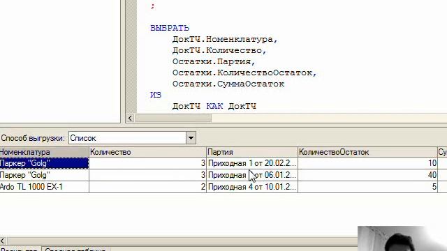Click Приходная 4 от 10.01.2... cell
447x251 pixels.
pos(252,187)
